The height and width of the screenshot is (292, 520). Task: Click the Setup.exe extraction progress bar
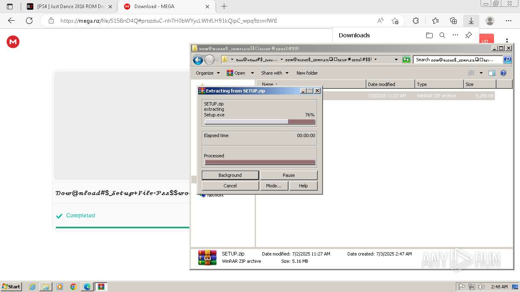pos(260,122)
